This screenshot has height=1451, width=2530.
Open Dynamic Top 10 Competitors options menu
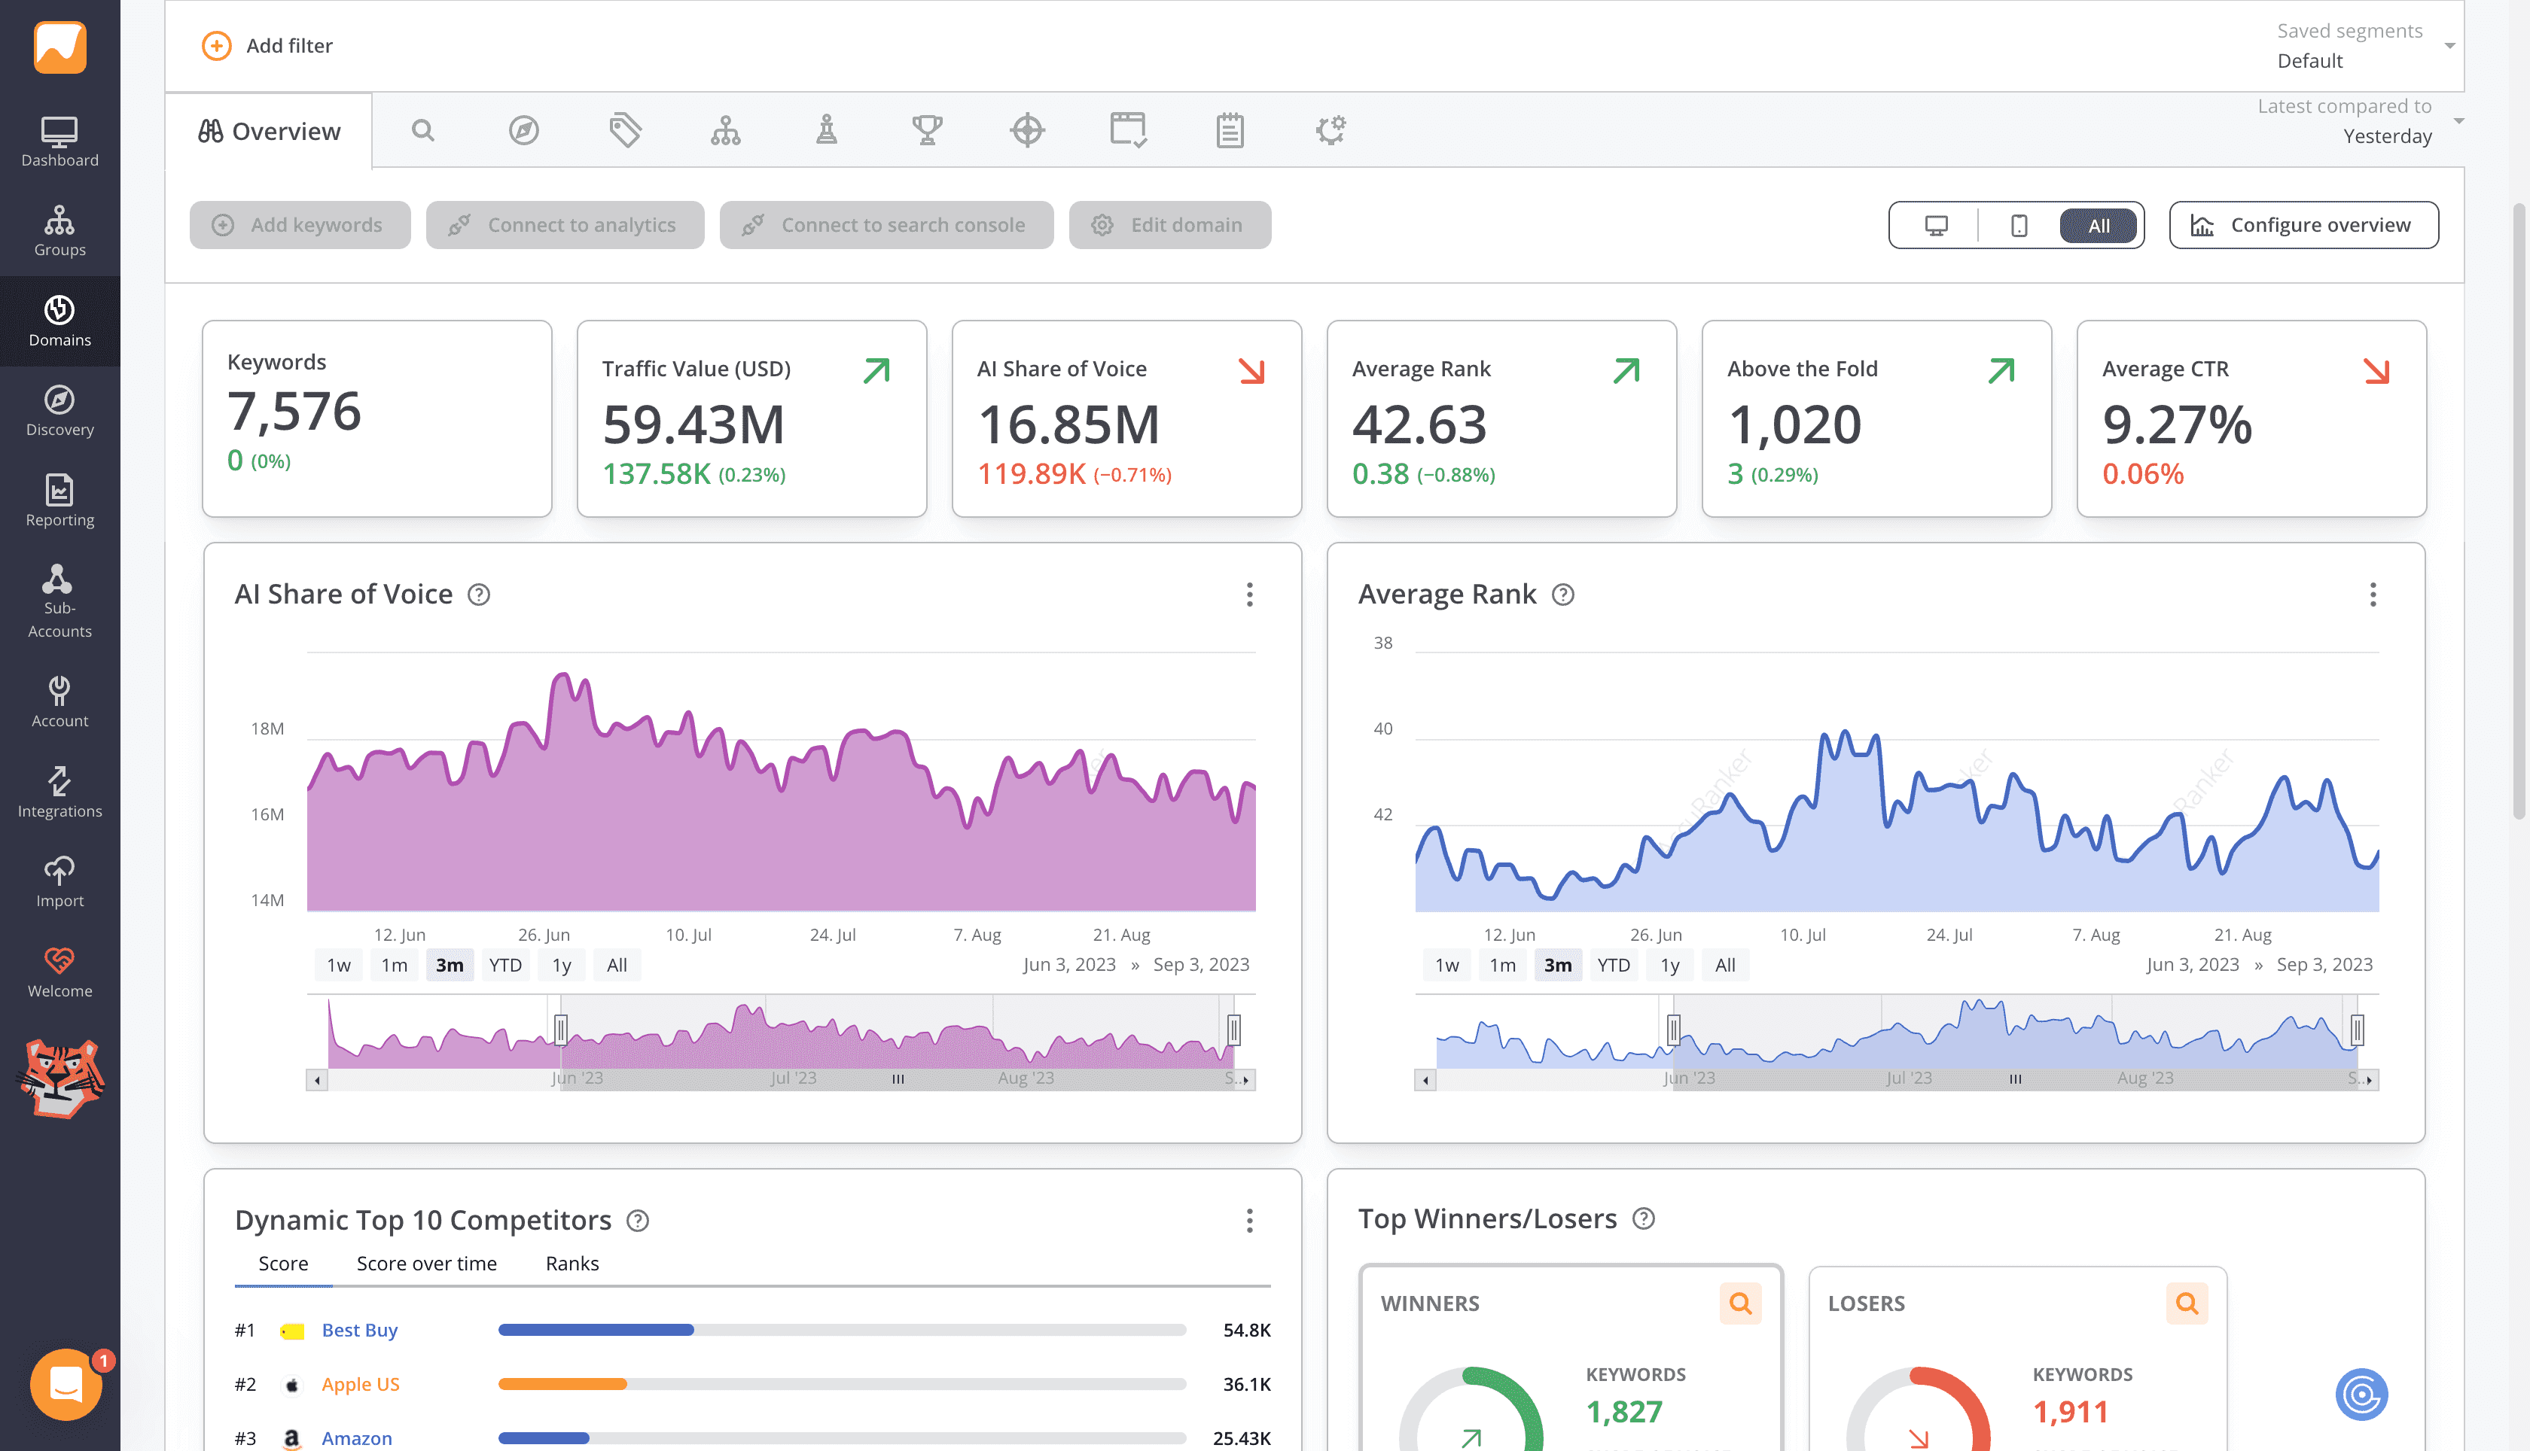1249,1221
